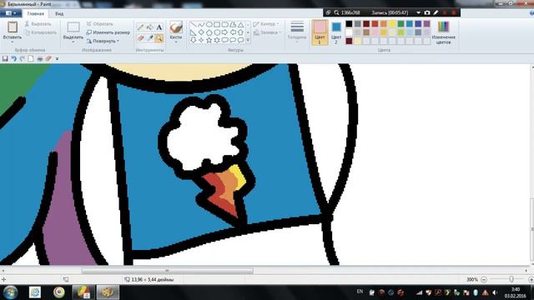This screenshot has height=300, width=534.
Task: Click Redo in quick access toolbar
Action: click(23, 58)
